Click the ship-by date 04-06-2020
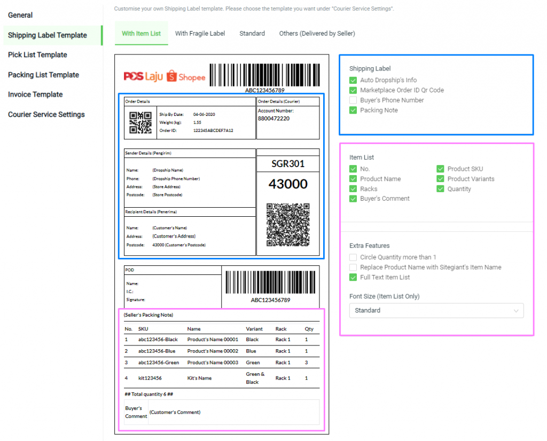Viewport: 547px width, 441px height. [x=204, y=115]
